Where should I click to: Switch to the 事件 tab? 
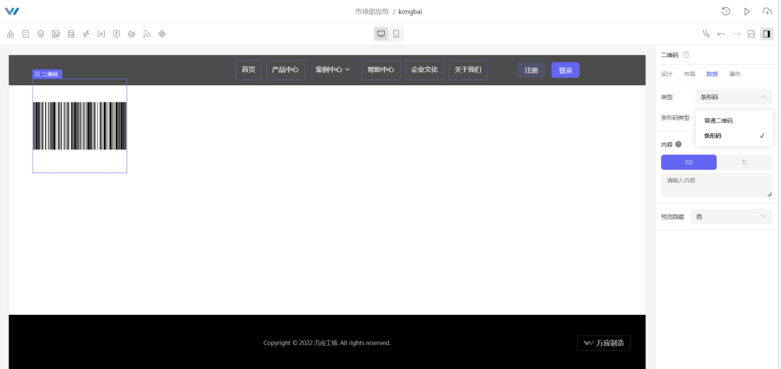click(735, 74)
